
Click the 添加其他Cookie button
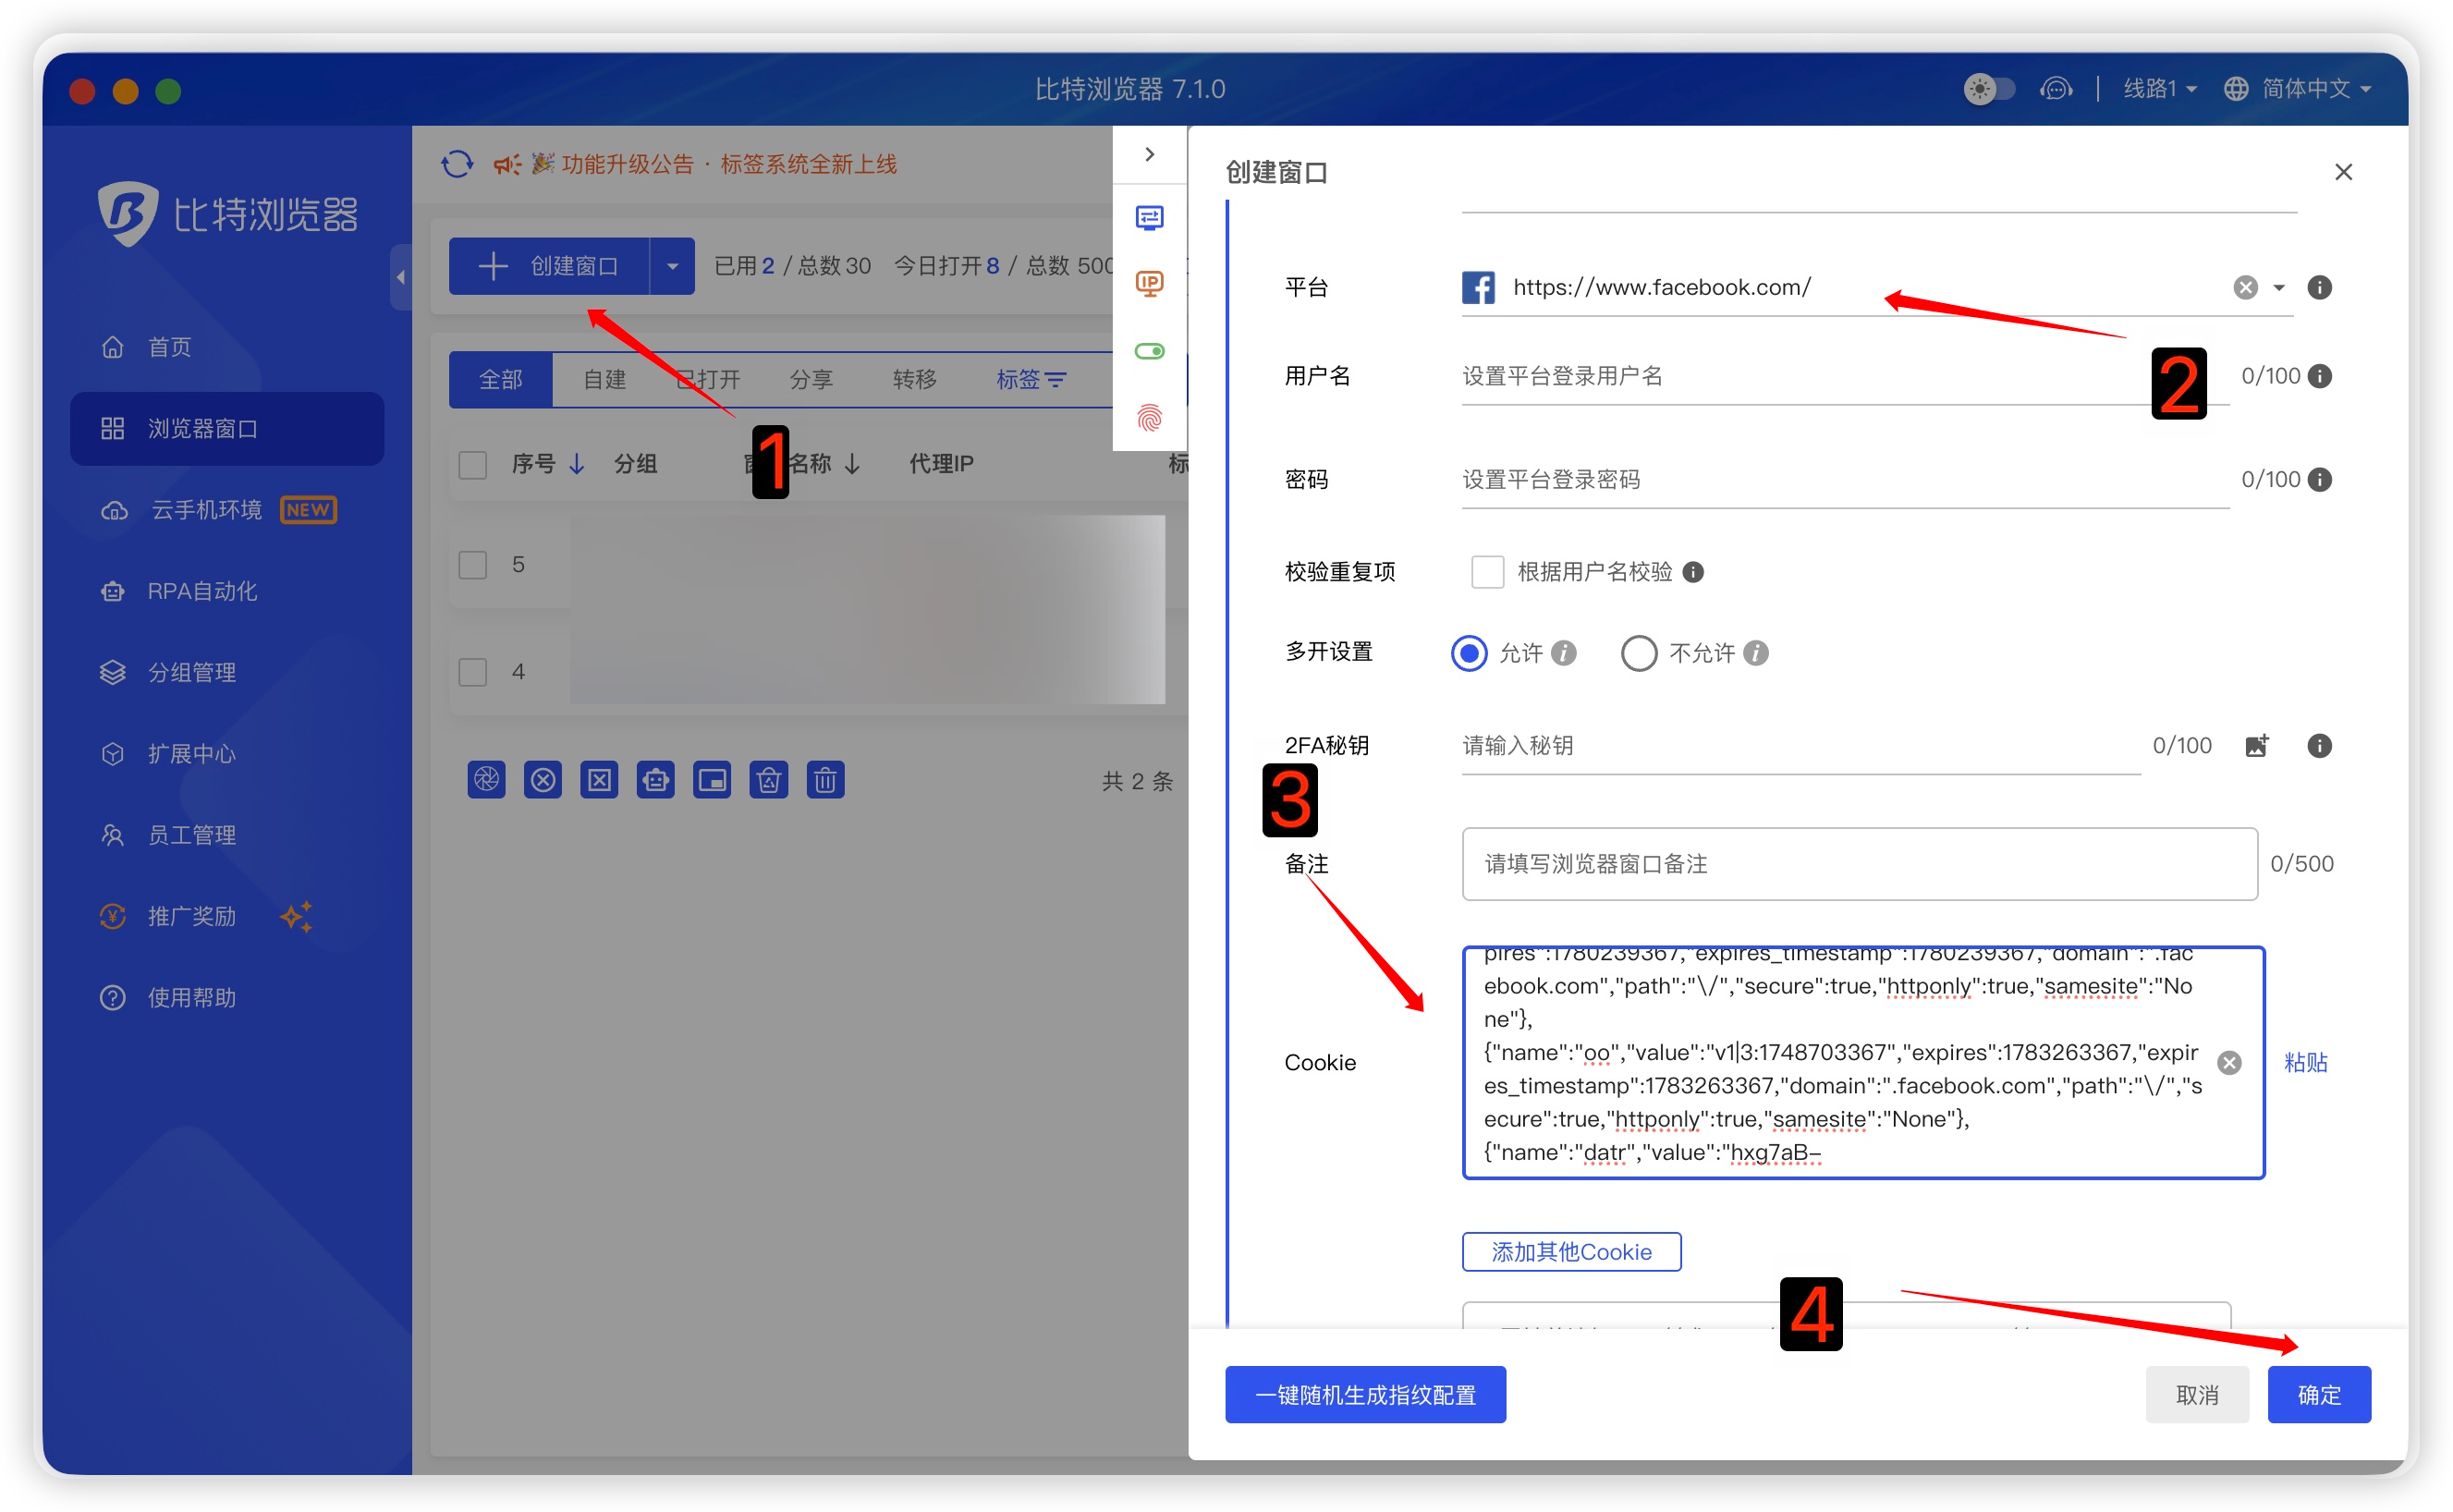(x=1571, y=1252)
